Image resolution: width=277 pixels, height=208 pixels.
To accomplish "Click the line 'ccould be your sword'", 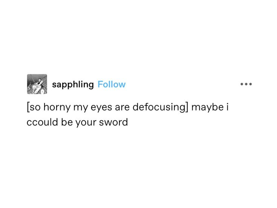I will coord(77,122).
